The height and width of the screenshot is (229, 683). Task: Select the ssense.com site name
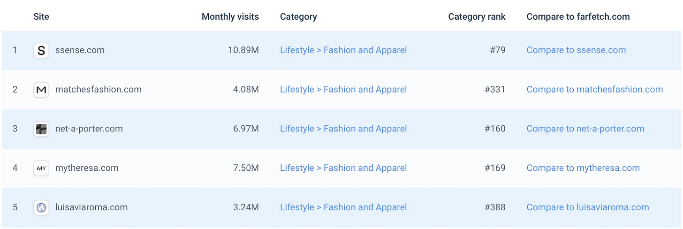click(x=80, y=50)
